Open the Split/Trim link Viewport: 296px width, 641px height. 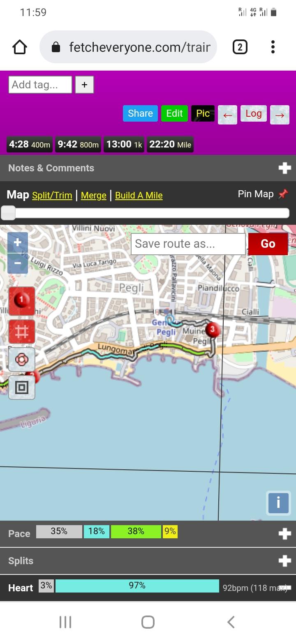pyautogui.click(x=52, y=195)
